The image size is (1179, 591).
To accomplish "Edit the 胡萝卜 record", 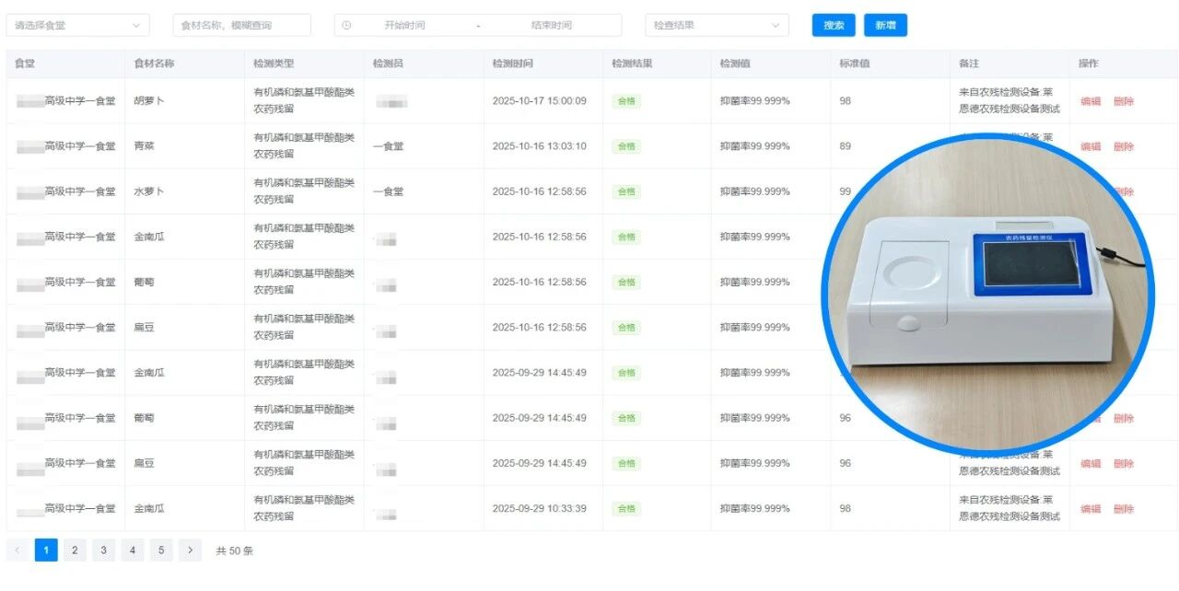I will pyautogui.click(x=1091, y=101).
